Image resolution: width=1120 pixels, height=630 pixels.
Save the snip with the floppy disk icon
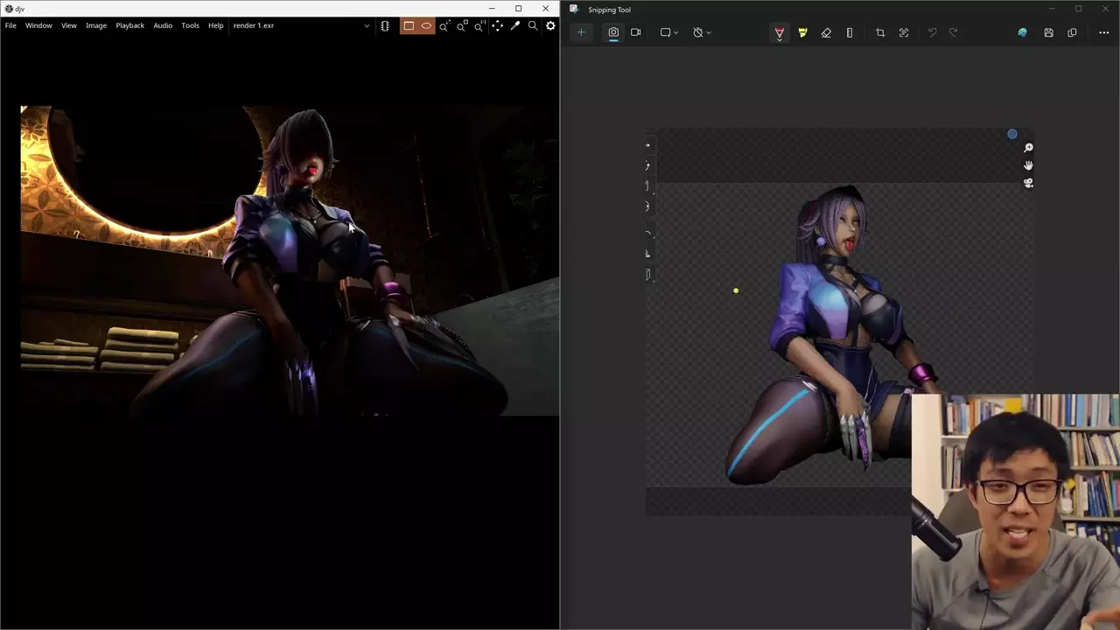click(1048, 32)
